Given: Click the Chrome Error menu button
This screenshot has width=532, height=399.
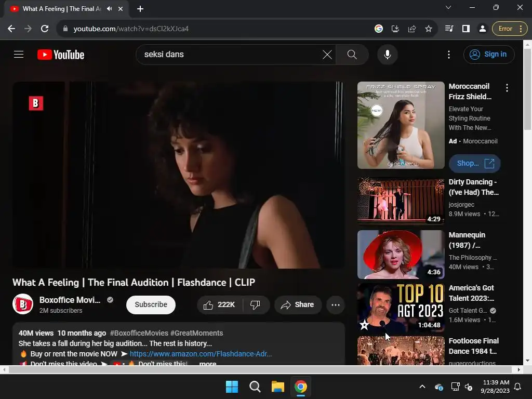Looking at the screenshot, I should click(x=510, y=29).
